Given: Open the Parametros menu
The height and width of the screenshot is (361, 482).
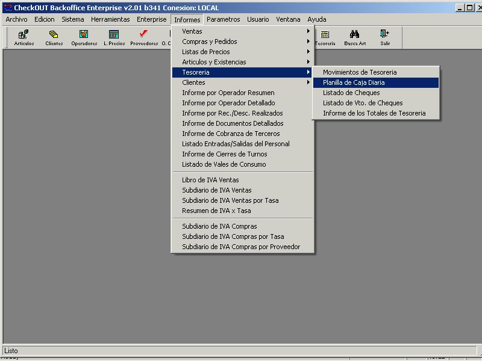Looking at the screenshot, I should point(223,19).
